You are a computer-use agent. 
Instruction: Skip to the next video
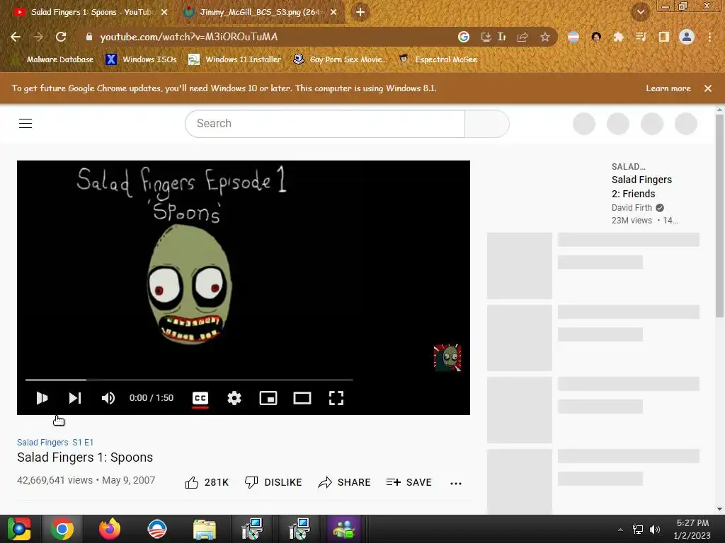(75, 398)
